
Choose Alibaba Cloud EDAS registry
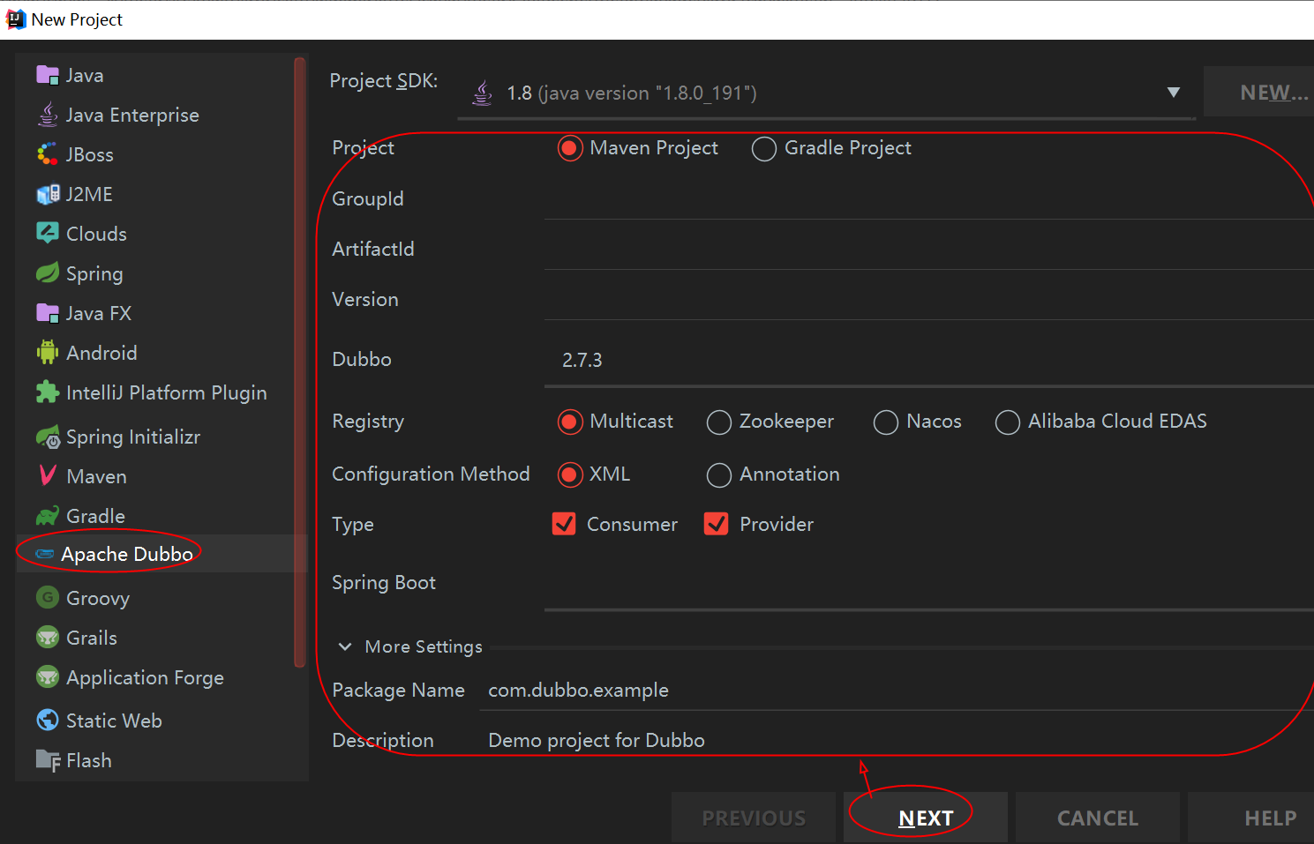coord(1008,422)
